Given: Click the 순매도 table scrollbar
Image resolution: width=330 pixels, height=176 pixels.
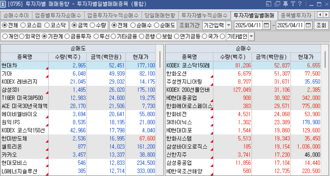Looking at the screenshot, I should 160,59.
